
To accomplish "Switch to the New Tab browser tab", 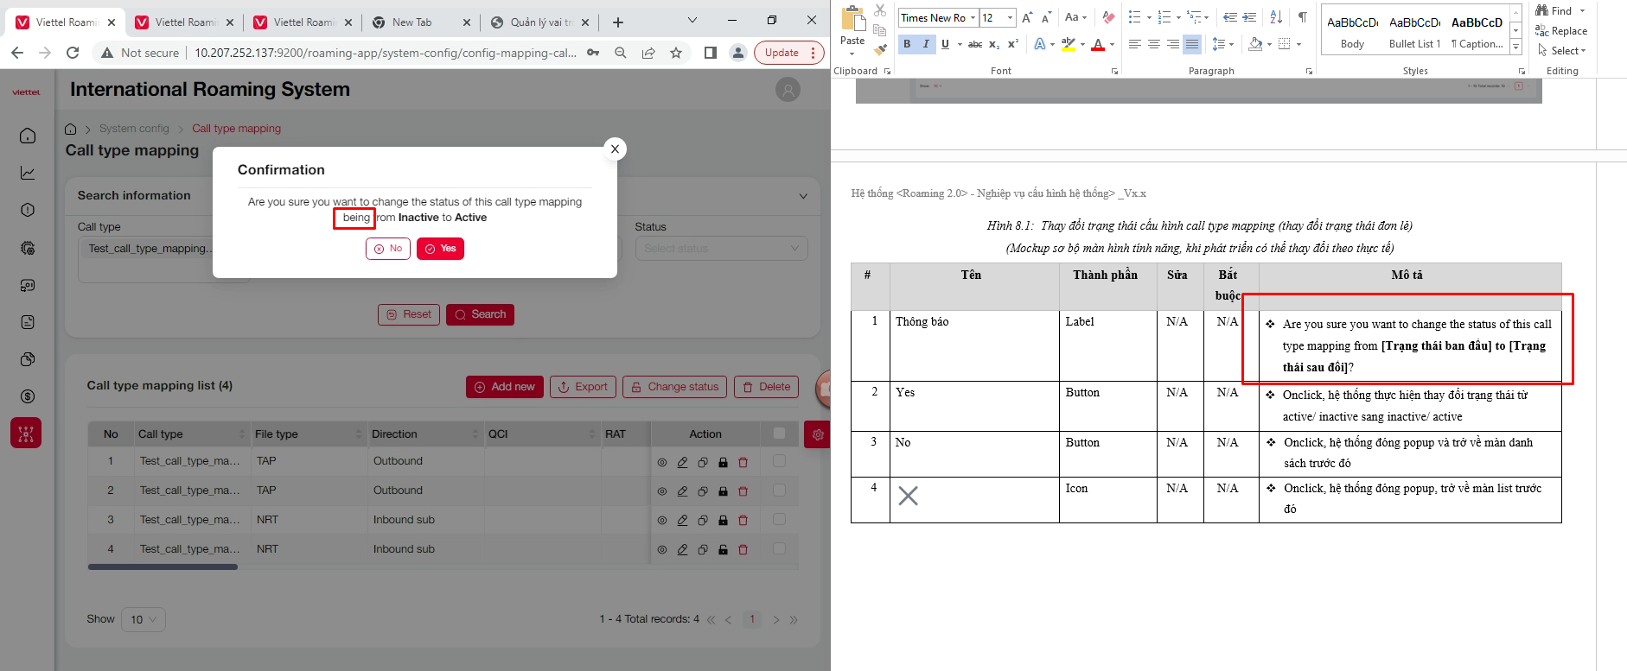I will tap(412, 22).
